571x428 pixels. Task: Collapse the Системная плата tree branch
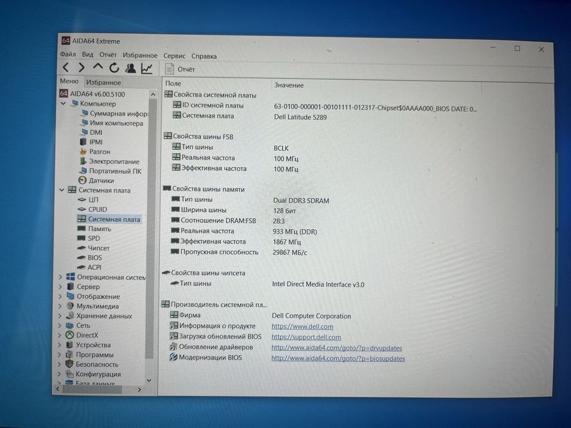click(62, 190)
